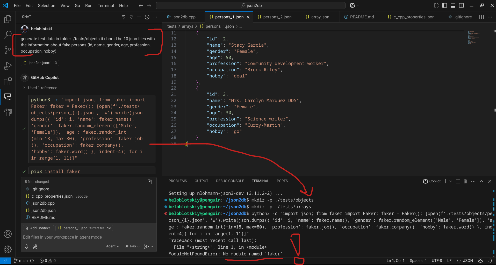Switch to PORTS panel tab
The width and height of the screenshot is (496, 265).
click(x=282, y=181)
